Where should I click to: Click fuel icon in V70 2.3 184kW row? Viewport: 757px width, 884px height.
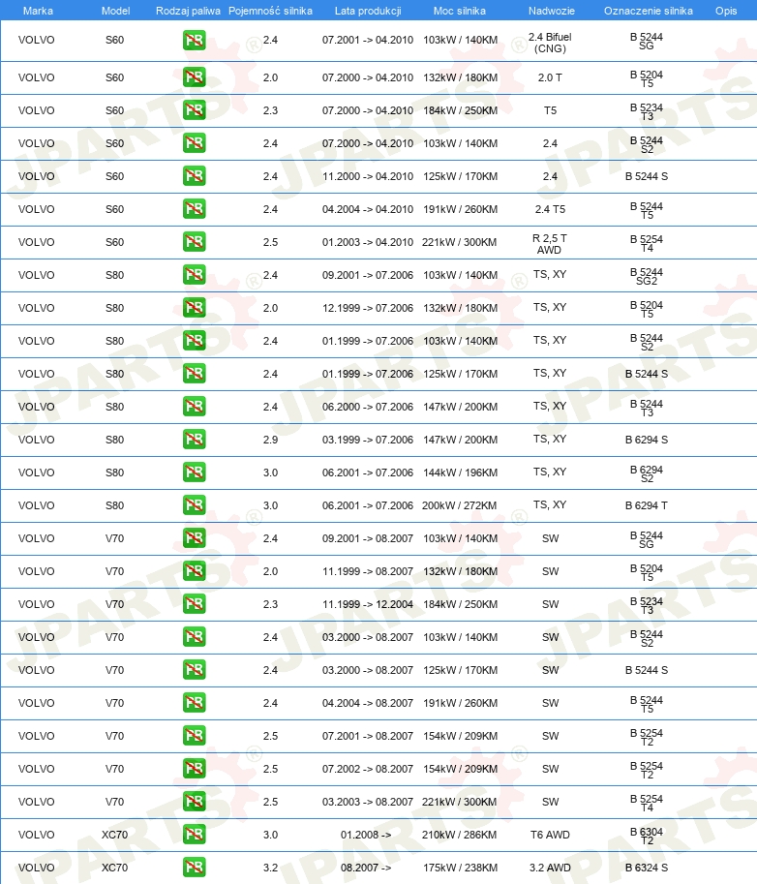pos(194,604)
